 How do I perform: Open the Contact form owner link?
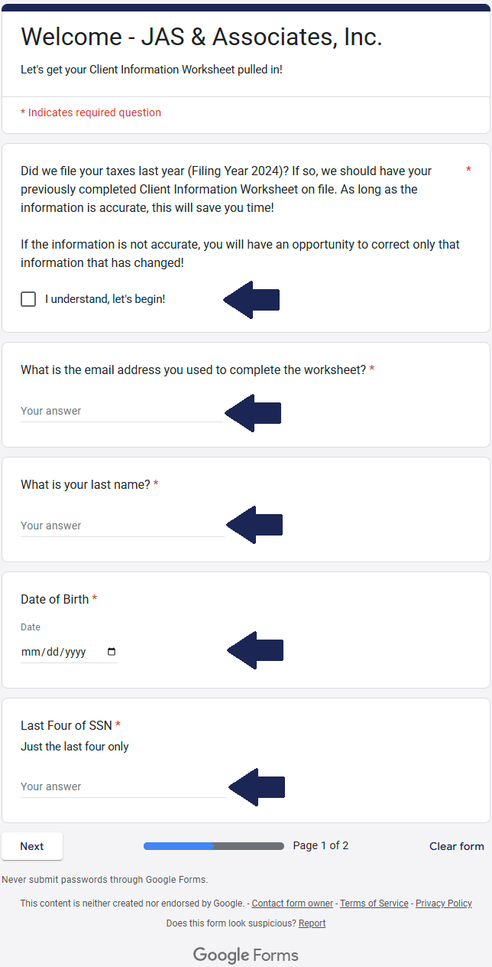pyautogui.click(x=293, y=904)
